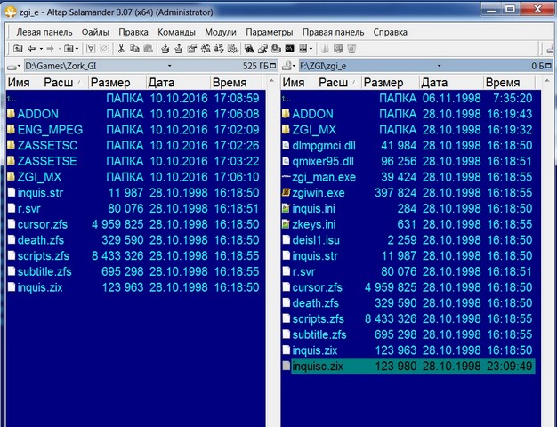Screen dimensions: 557x427
Task: Open the Справка menu
Action: (390, 32)
